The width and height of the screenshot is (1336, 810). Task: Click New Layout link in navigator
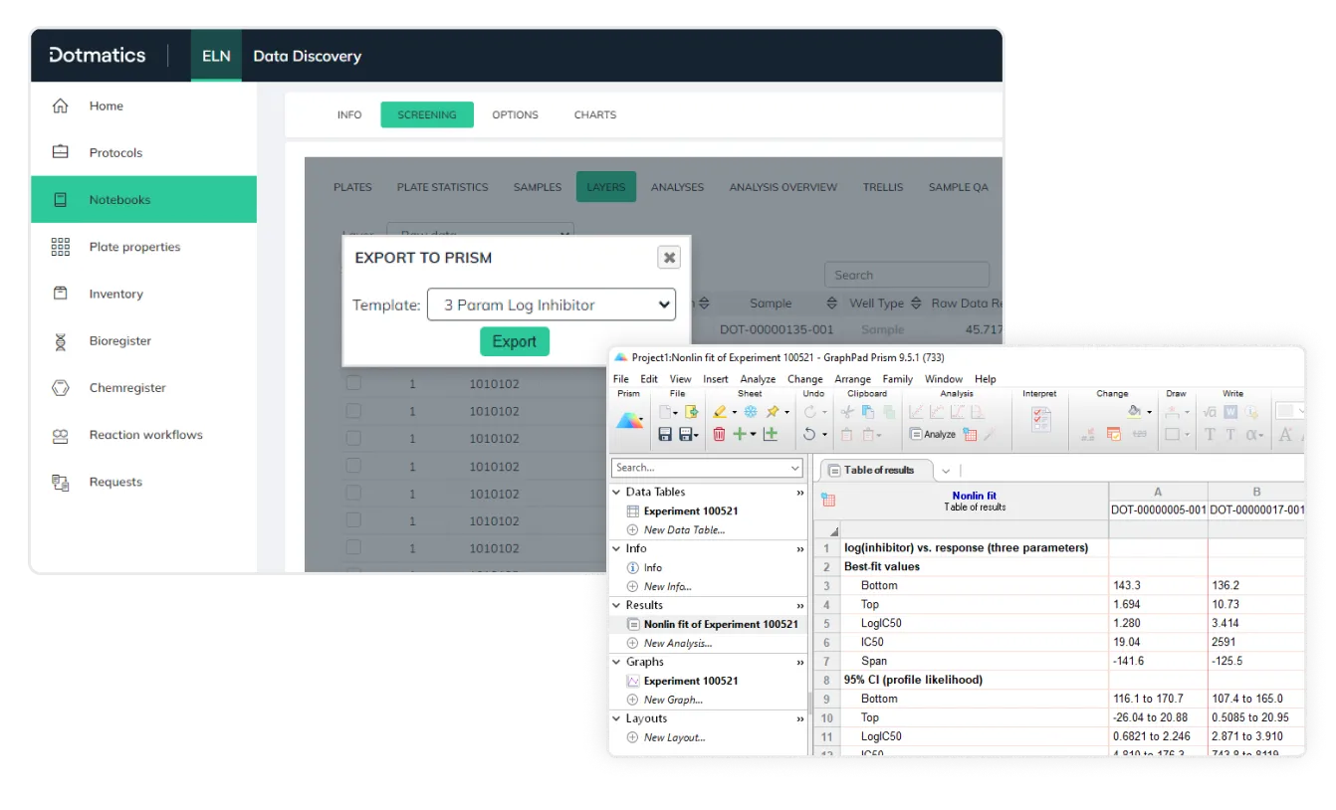(x=674, y=738)
